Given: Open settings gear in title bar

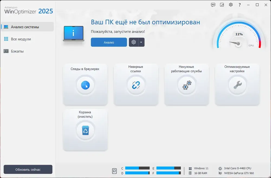Looking at the screenshot, I should click(x=231, y=5).
